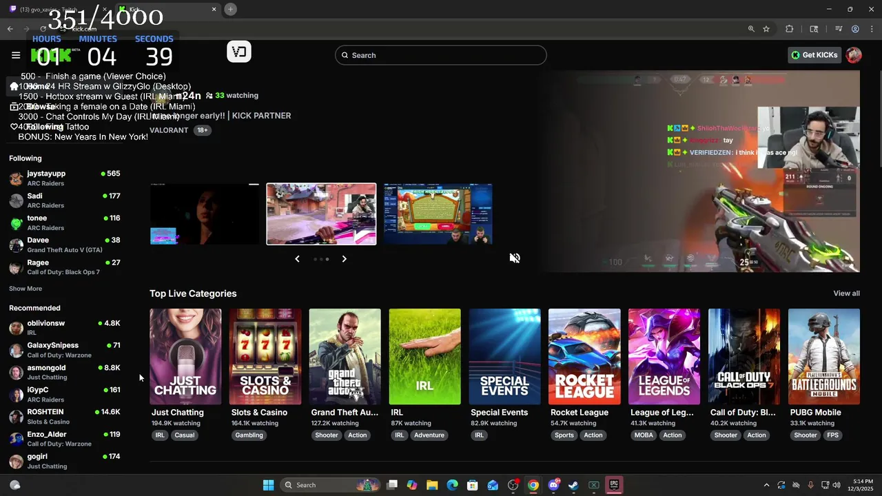882x496 pixels.
Task: Open asmongold recommended channel
Action: click(65, 372)
